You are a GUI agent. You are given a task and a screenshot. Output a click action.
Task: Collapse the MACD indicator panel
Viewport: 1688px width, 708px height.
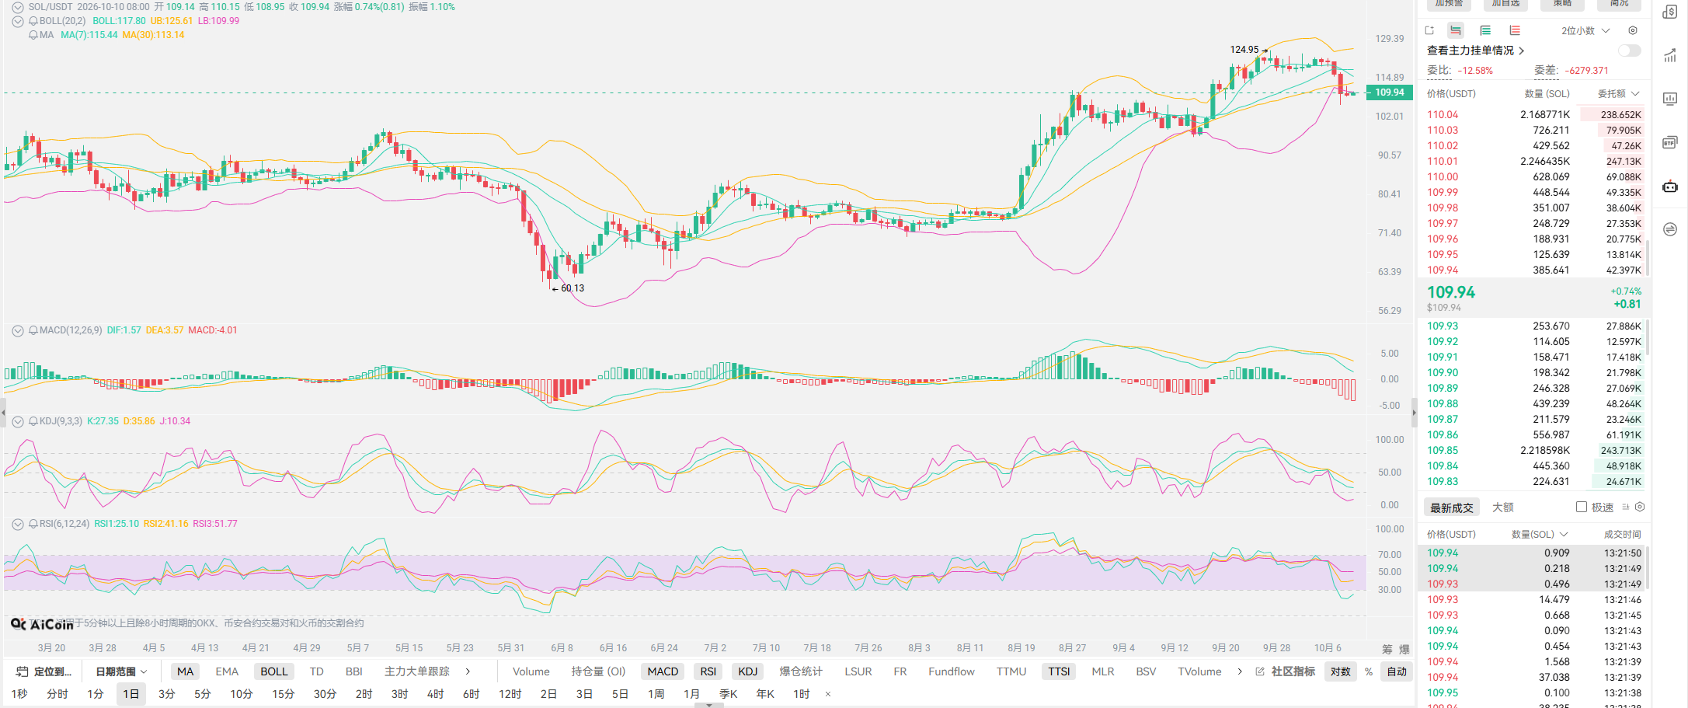[18, 330]
